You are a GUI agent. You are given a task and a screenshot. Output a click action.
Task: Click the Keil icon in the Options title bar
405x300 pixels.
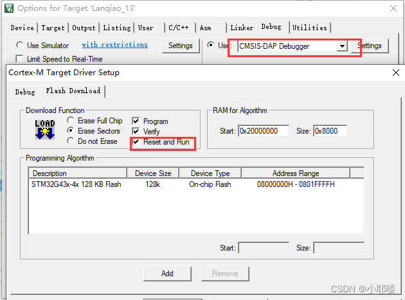[x=8, y=8]
